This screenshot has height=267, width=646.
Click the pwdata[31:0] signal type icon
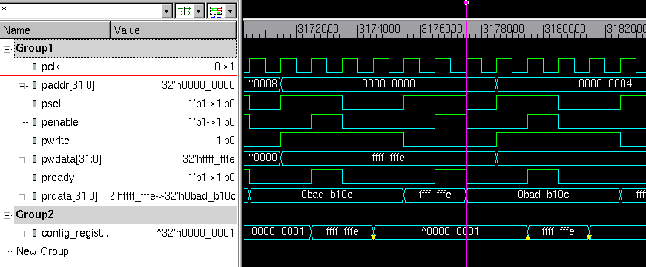pos(35,159)
